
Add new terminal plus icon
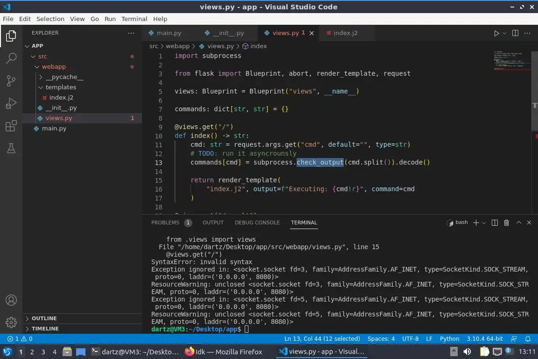(x=475, y=223)
